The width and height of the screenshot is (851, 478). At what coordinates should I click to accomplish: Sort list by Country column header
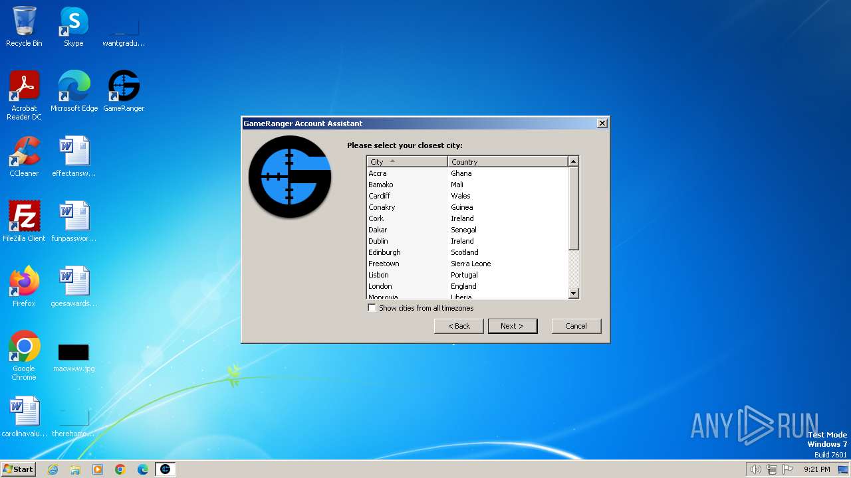[508, 161]
